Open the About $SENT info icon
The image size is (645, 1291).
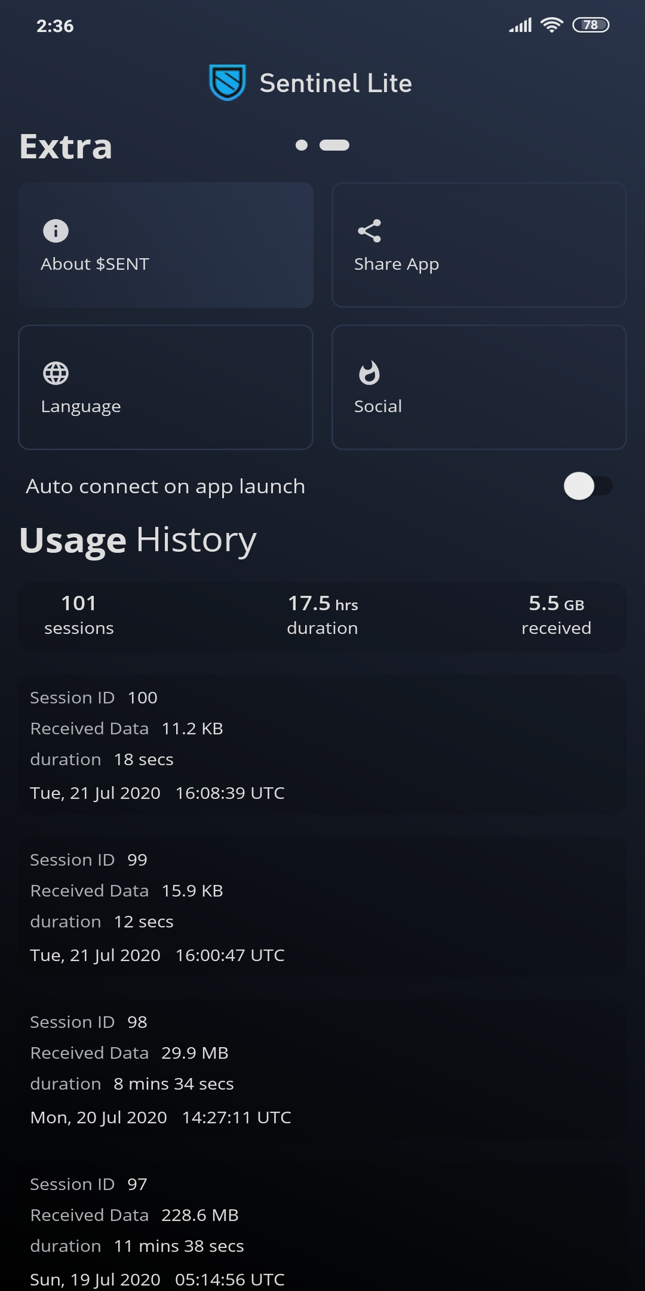pyautogui.click(x=56, y=231)
